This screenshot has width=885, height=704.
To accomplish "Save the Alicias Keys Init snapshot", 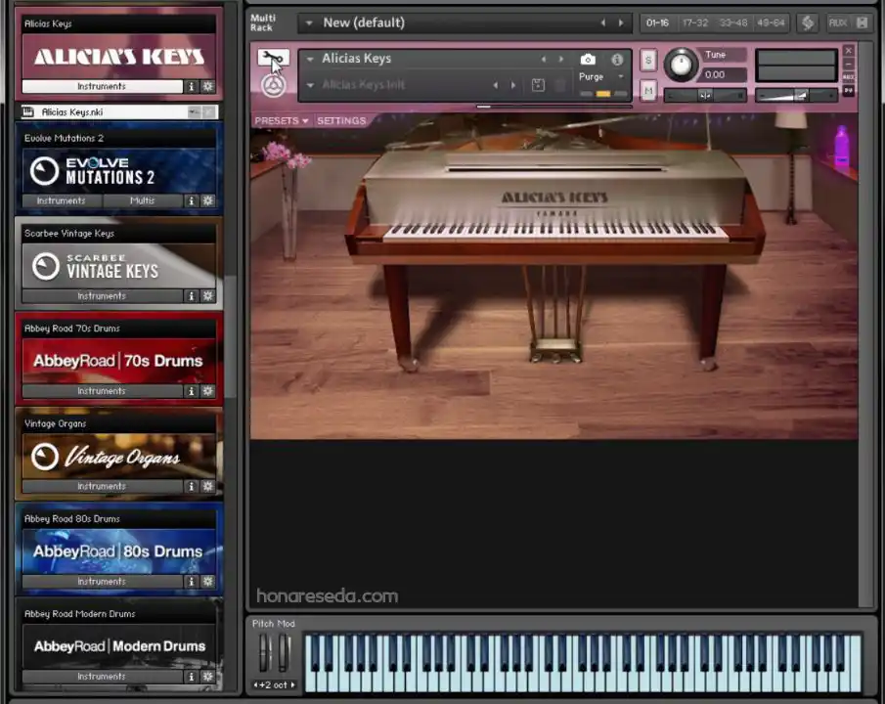I will coord(538,85).
